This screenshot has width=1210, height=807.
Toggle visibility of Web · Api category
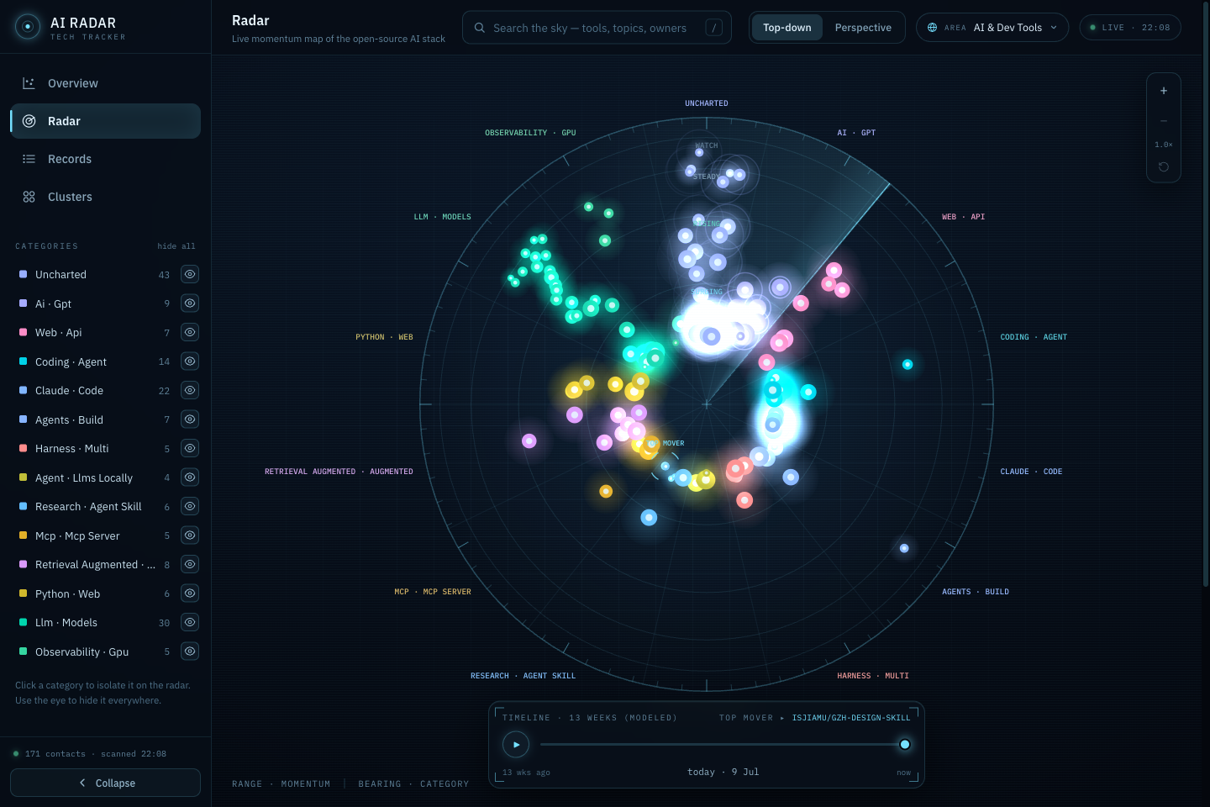[x=190, y=332]
